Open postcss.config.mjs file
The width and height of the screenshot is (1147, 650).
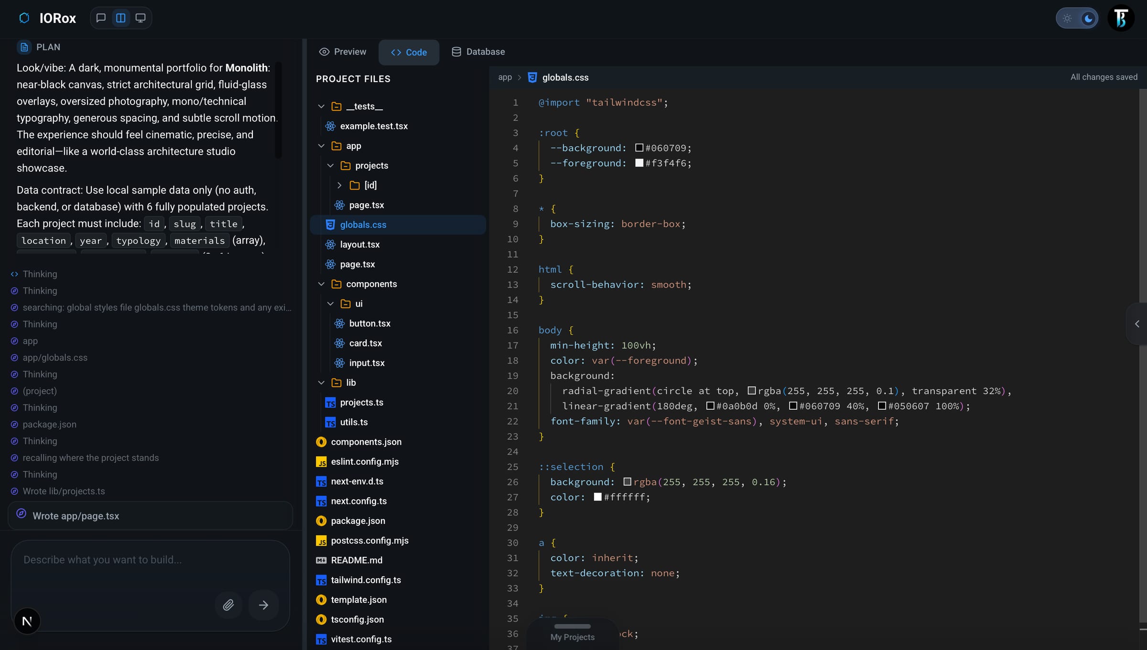click(x=398, y=541)
